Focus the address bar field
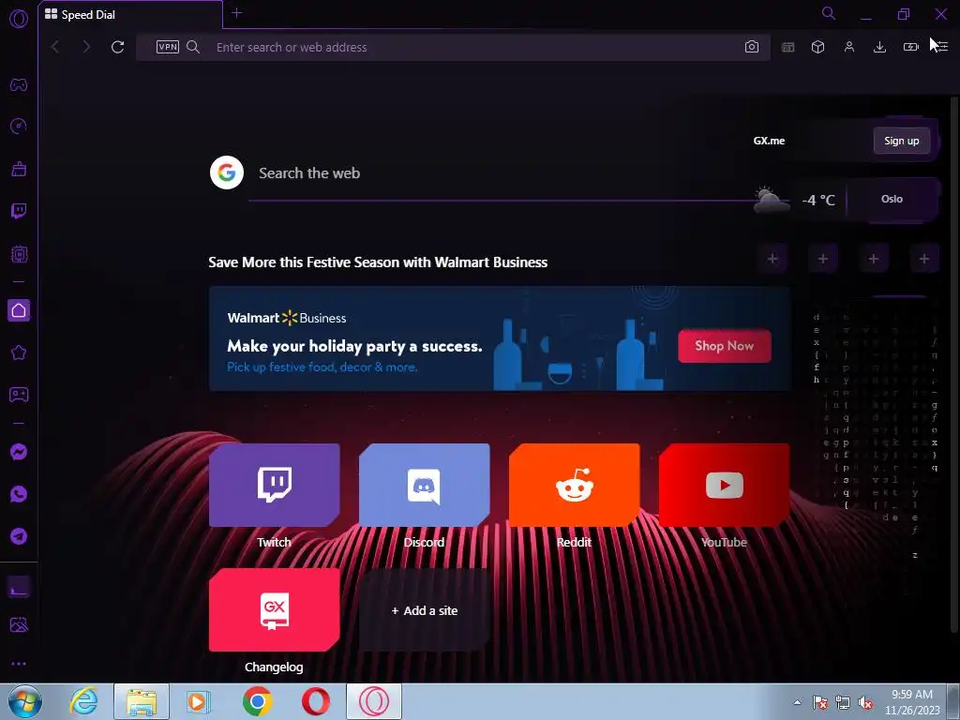The image size is (960, 720). tap(453, 47)
